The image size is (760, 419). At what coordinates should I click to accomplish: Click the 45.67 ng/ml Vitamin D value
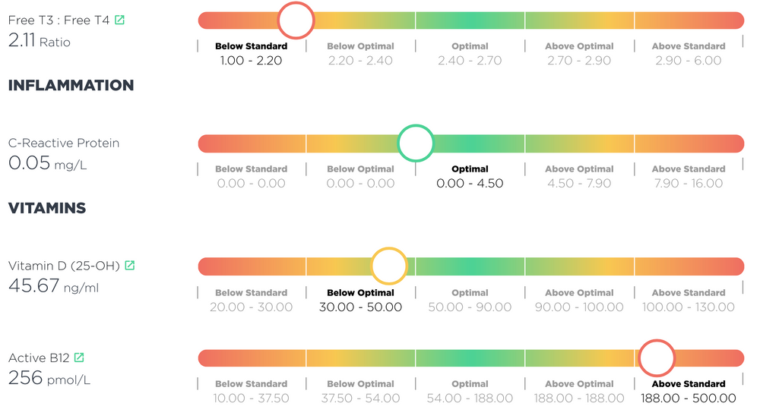53,287
